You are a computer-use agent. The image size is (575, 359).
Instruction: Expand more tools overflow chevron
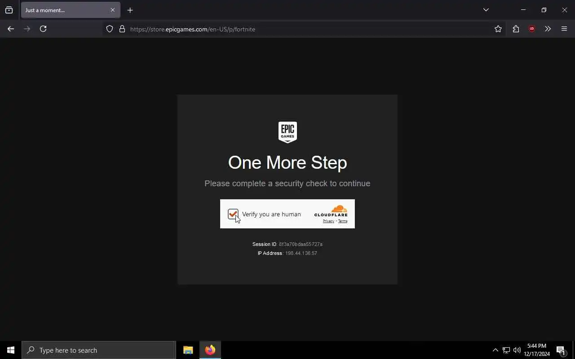pyautogui.click(x=548, y=29)
